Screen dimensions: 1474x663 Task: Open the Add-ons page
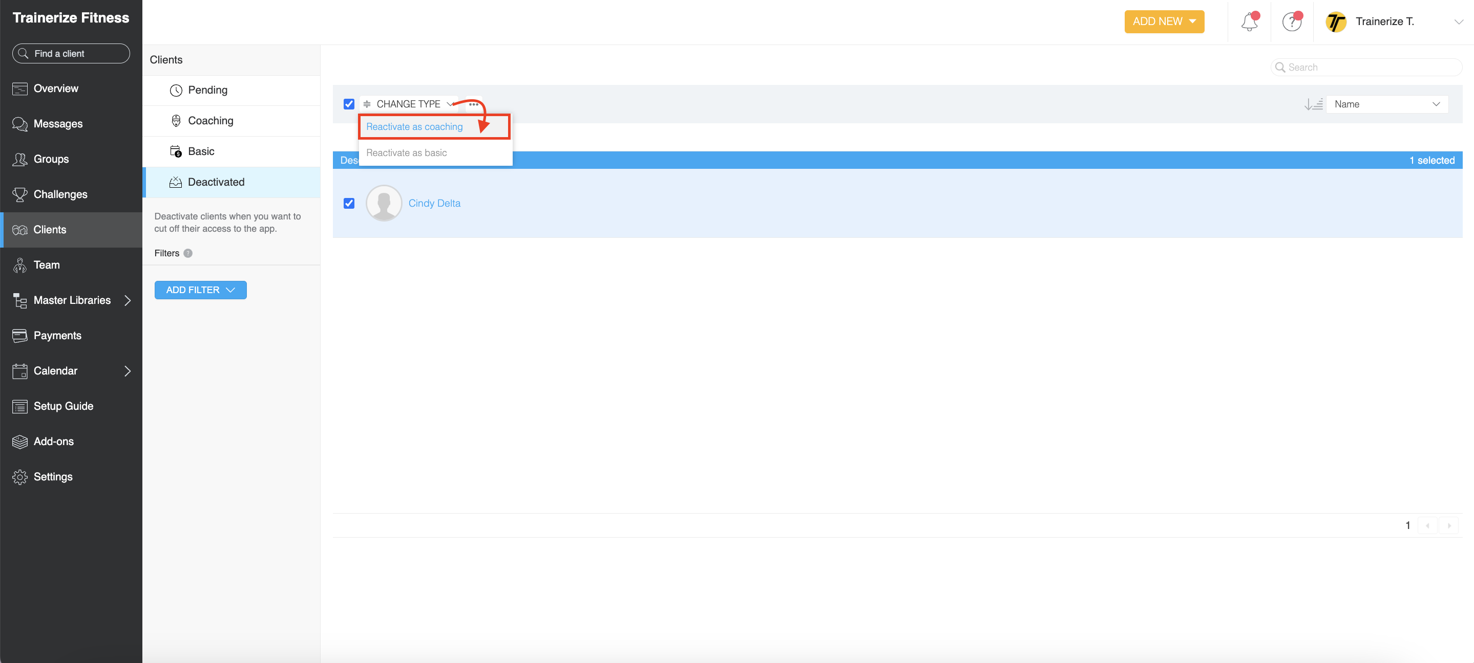71,442
